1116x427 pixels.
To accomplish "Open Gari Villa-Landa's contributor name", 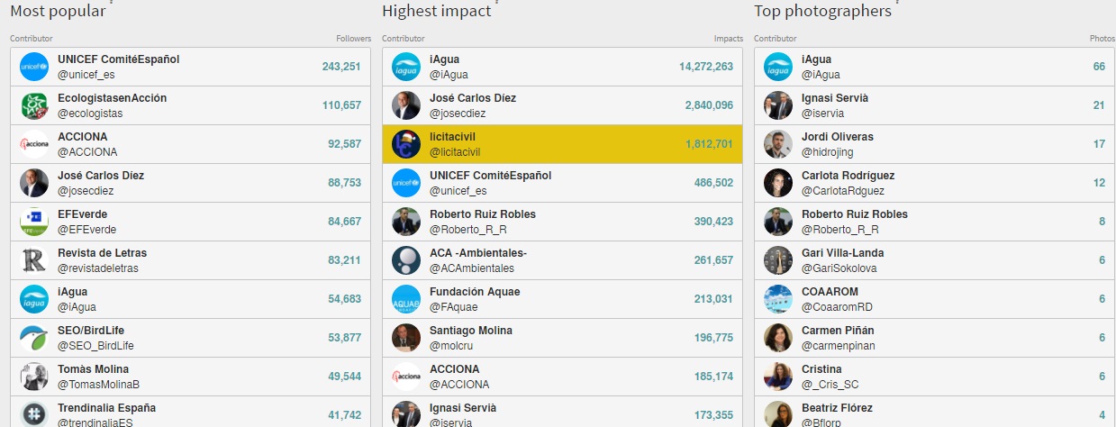I will [842, 253].
